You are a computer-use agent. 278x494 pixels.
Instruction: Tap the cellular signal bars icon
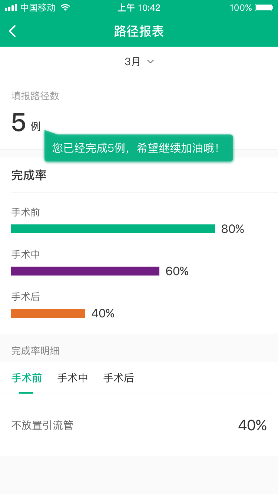(x=11, y=7)
